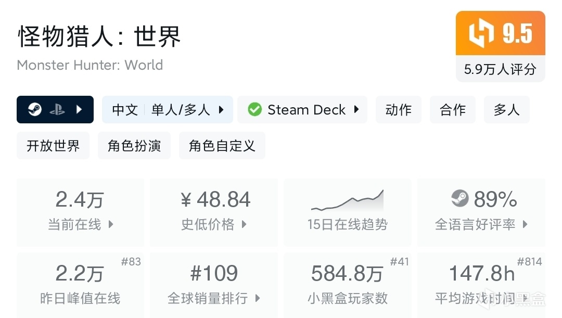562x318 pixels.
Task: Click the PlayStation platform icon
Action: pyautogui.click(x=57, y=110)
